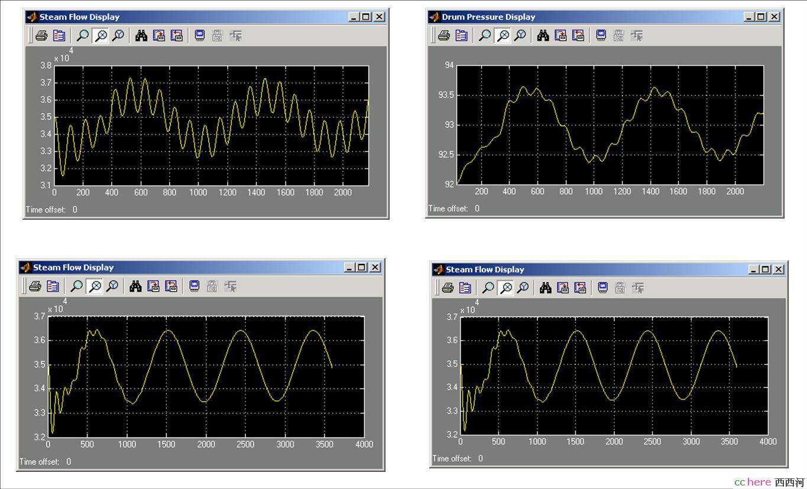Maximize the Drum Pressure Display window
Screen dimensions: 807x489
coord(761,17)
